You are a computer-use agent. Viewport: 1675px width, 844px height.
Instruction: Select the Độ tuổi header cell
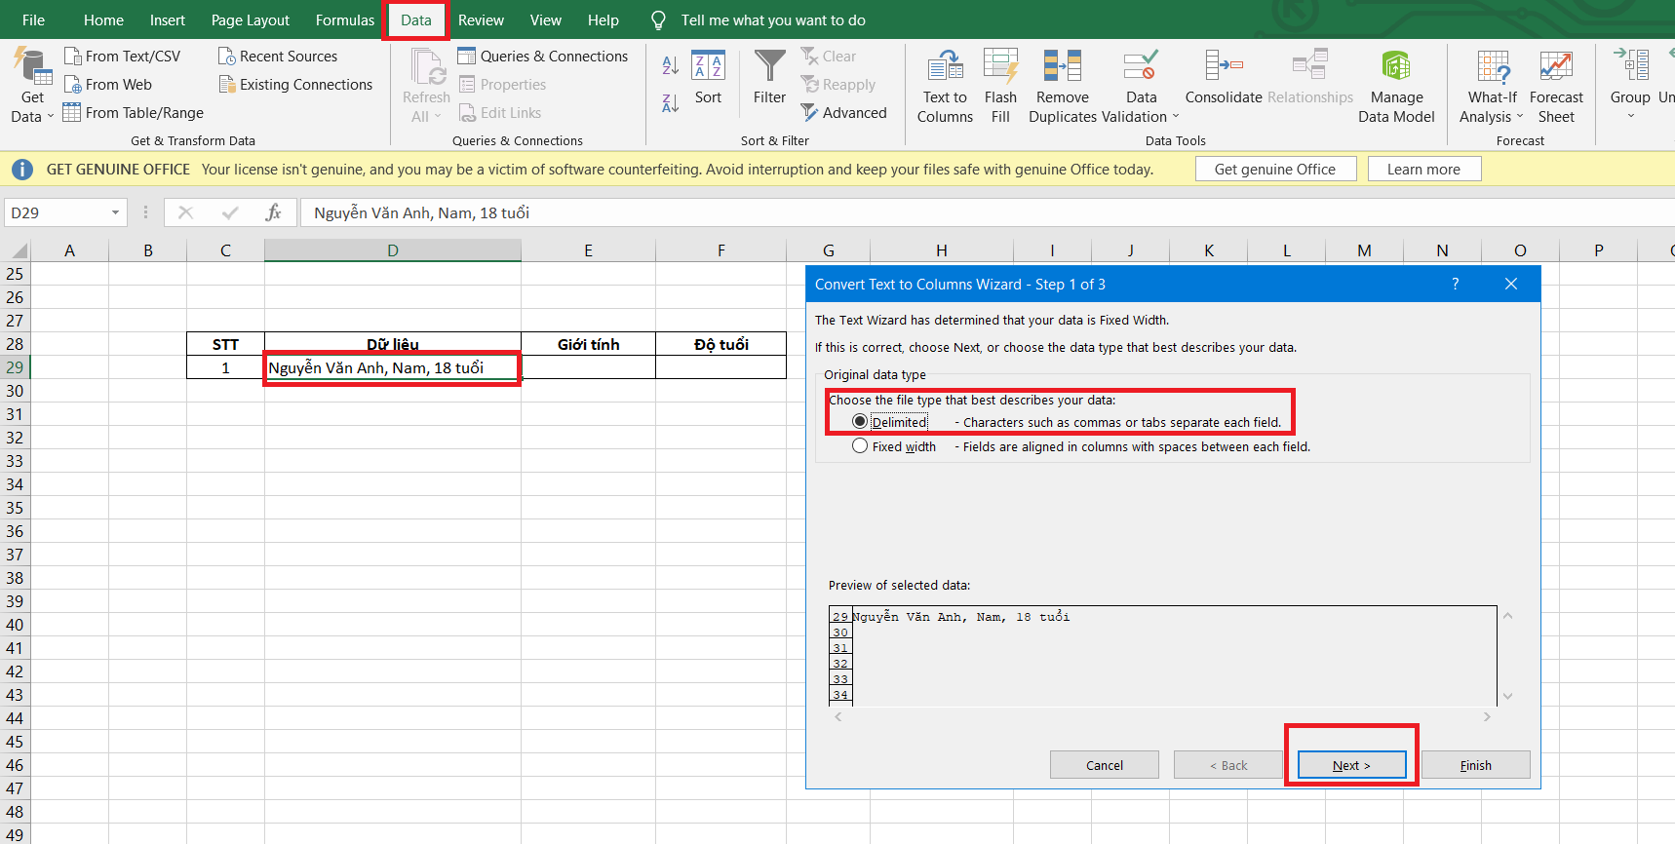pos(721,344)
